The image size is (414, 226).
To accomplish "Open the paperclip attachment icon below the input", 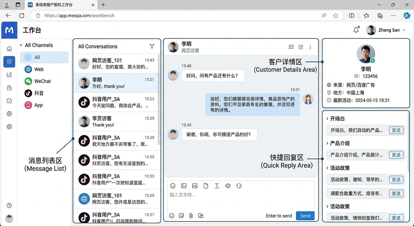I will pos(191,216).
